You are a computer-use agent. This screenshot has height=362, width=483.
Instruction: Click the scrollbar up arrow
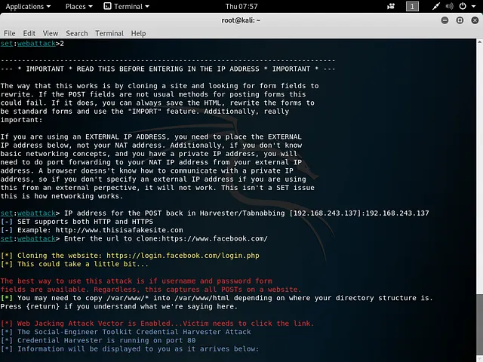(x=480, y=42)
